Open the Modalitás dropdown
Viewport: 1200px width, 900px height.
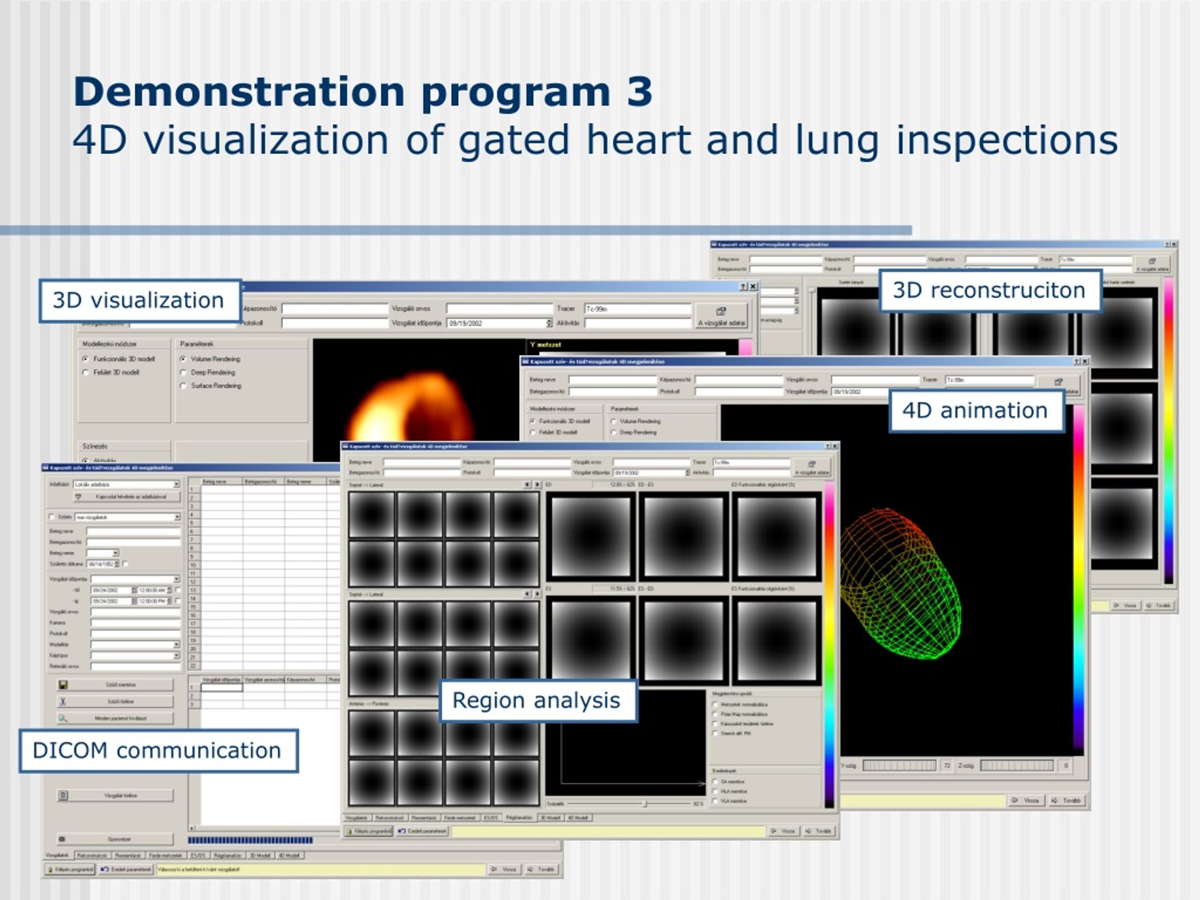click(x=176, y=645)
